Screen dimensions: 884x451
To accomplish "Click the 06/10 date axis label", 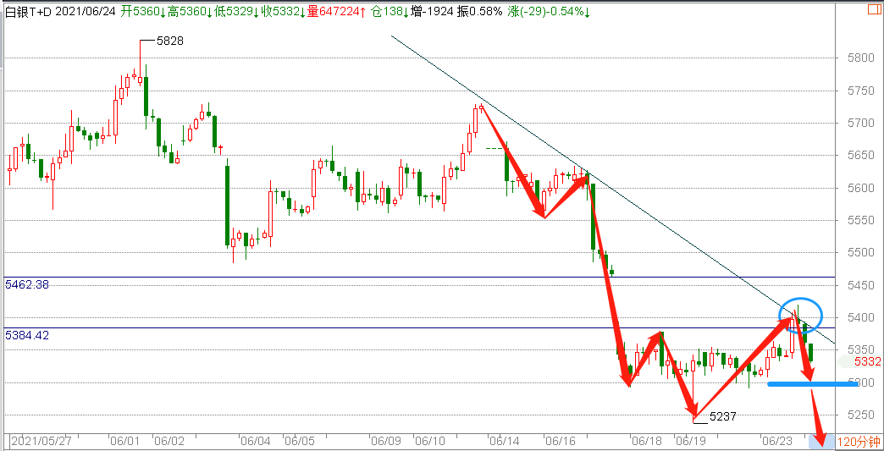I will [429, 441].
